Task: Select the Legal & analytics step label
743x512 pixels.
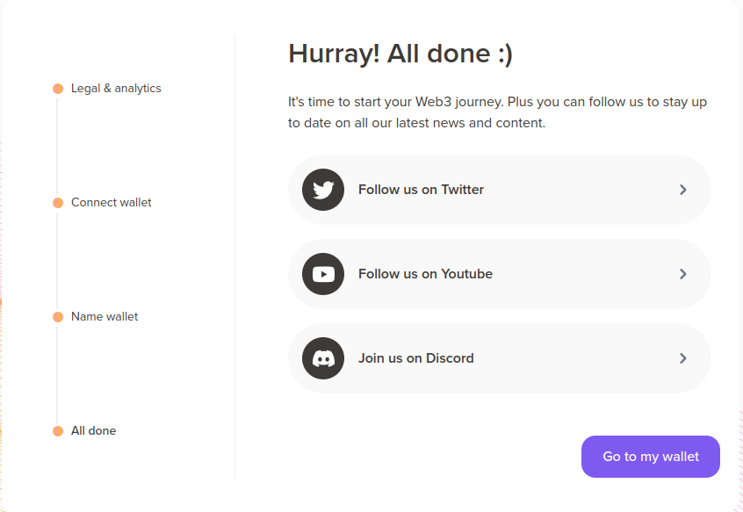Action: pos(116,89)
